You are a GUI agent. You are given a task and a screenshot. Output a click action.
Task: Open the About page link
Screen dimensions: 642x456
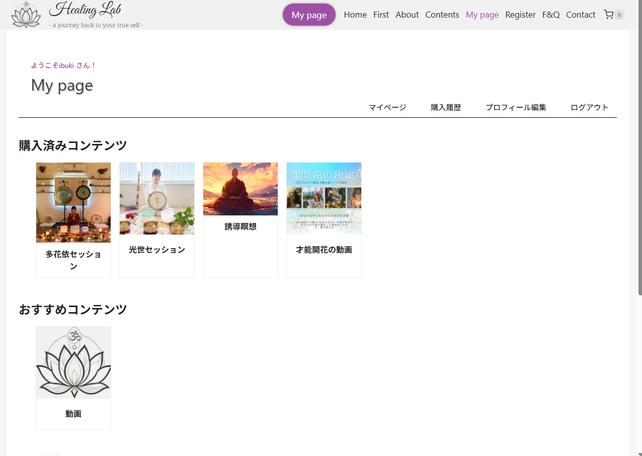[407, 15]
